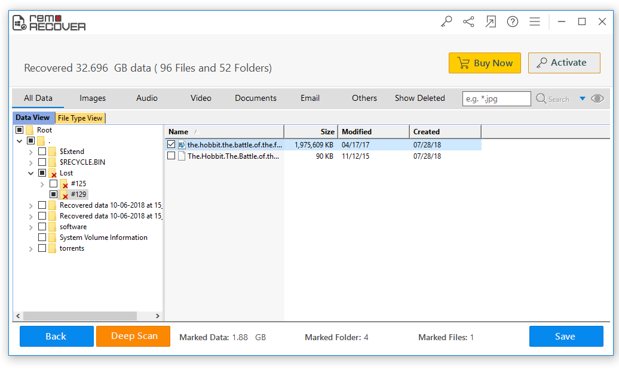
Task: Check the software folder checkbox
Action: (42, 226)
